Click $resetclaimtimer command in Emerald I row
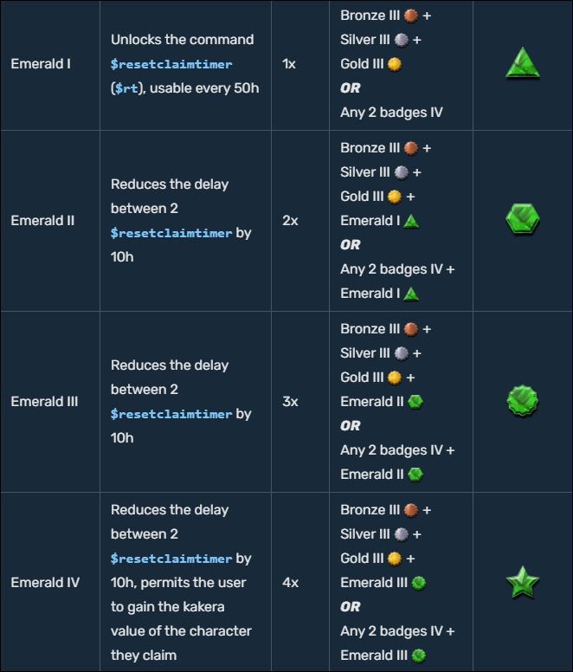The image size is (573, 672). [171, 64]
